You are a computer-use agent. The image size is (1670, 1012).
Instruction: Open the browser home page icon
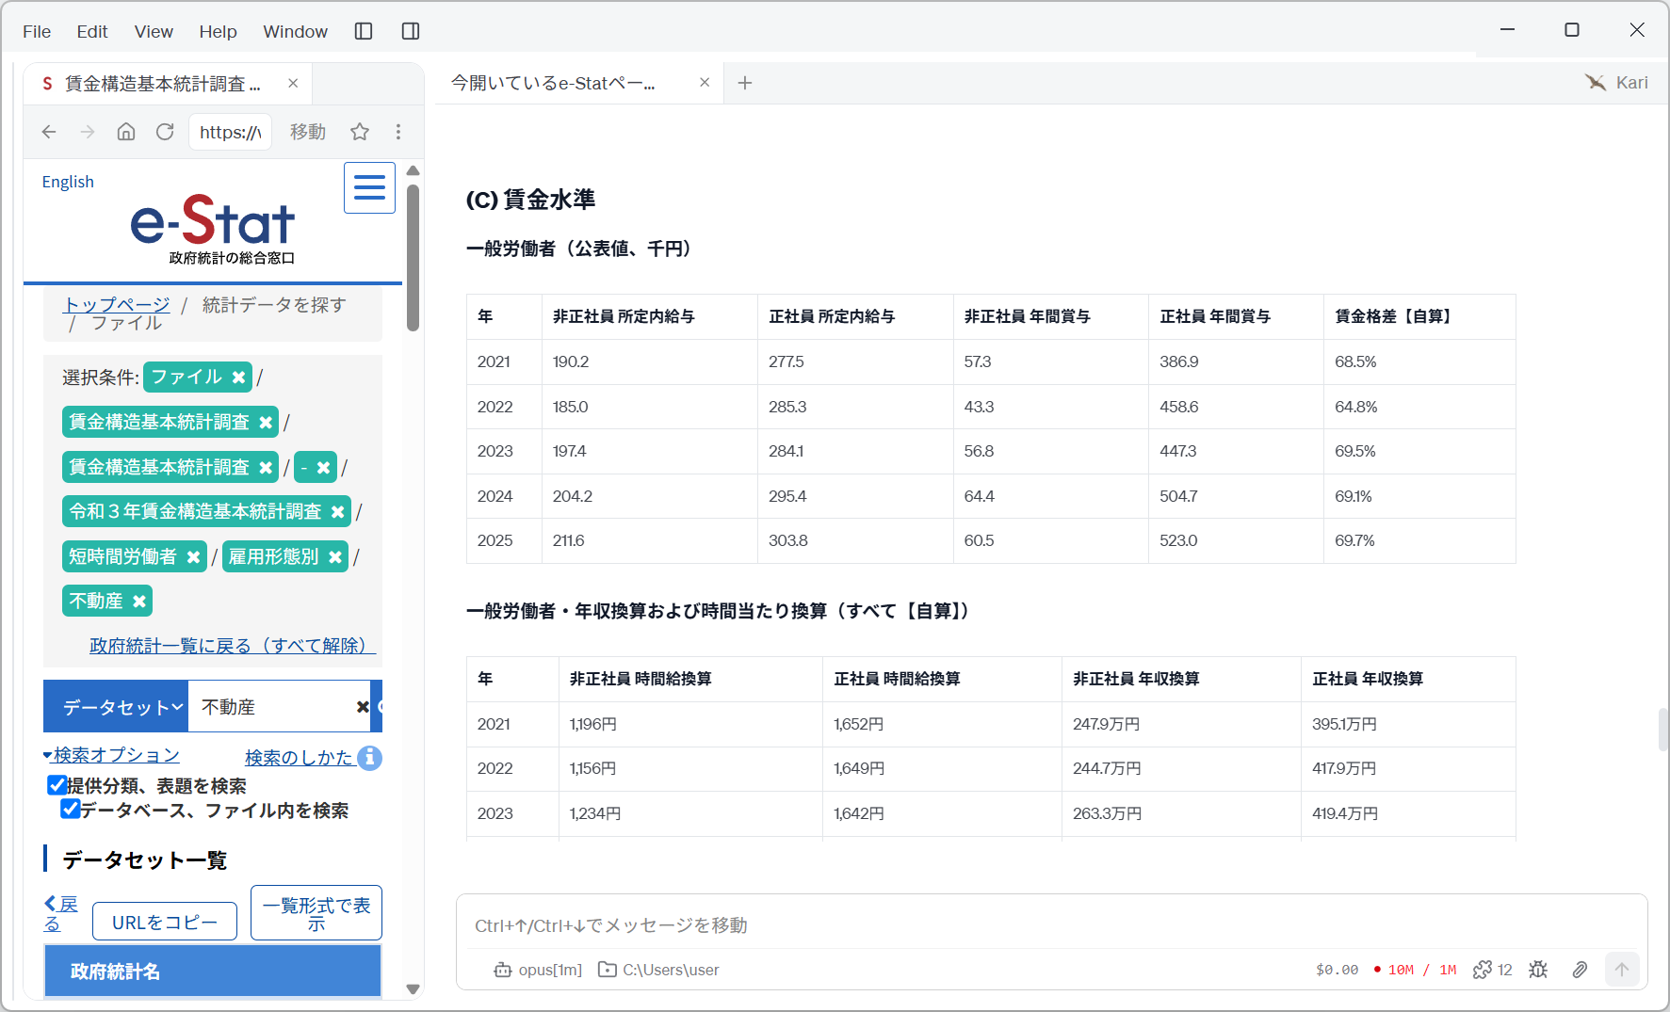126,132
